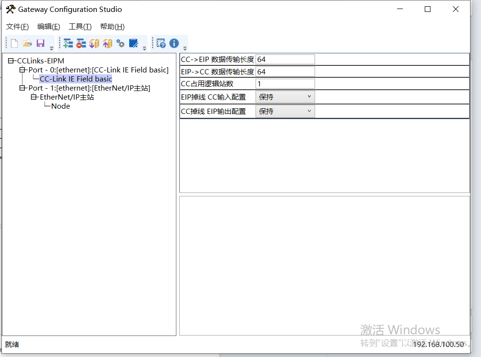Viewport: 481px width, 357px height.
Task: Open file toolbar overflow arrow after save icon
Action: (51, 49)
